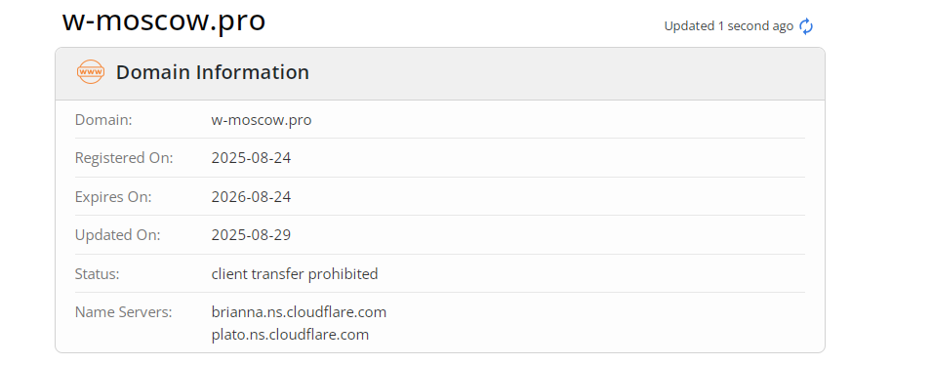The image size is (932, 365).
Task: Click the gray Domain Information header bar
Action: [440, 74]
